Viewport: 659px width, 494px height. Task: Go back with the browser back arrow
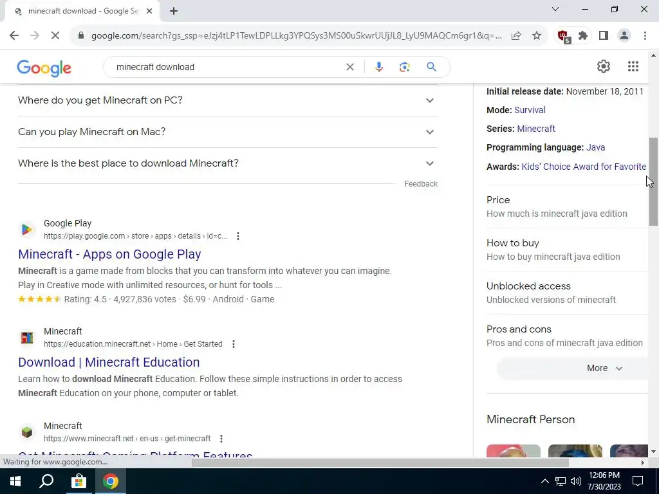coord(14,36)
